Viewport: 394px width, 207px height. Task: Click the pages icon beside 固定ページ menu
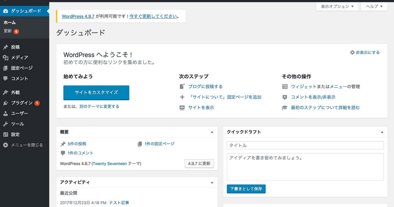click(x=5, y=68)
